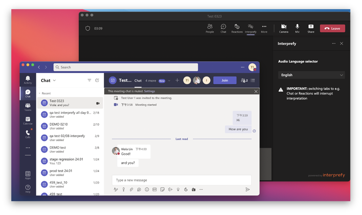The image size is (362, 215).
Task: Open Interprefy panel more options
Action: (334, 43)
